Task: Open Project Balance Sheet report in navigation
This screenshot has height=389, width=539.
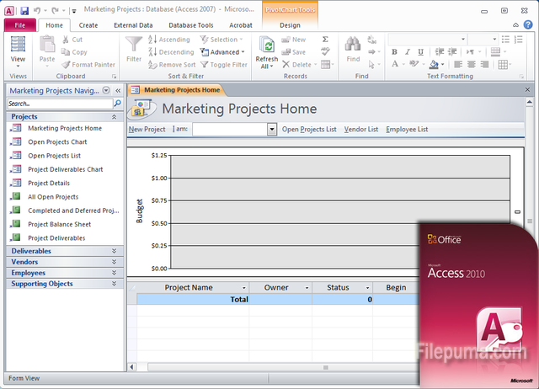Action: pos(59,225)
